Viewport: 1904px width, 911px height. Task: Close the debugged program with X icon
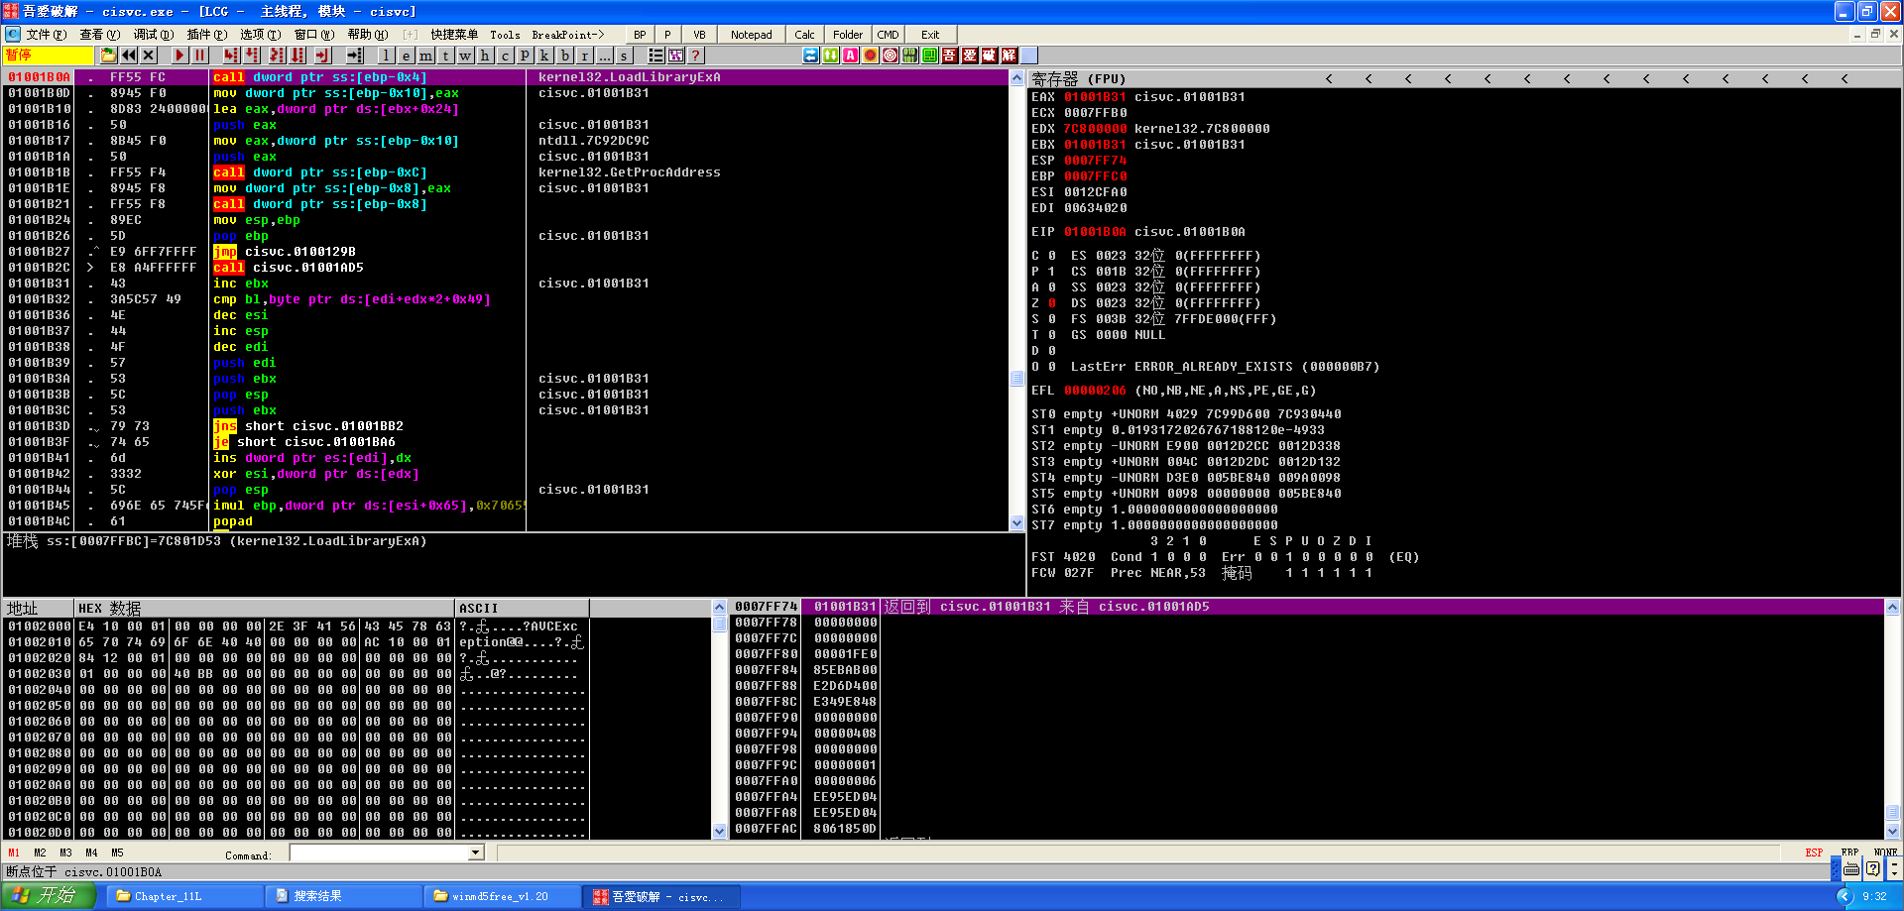tap(149, 56)
